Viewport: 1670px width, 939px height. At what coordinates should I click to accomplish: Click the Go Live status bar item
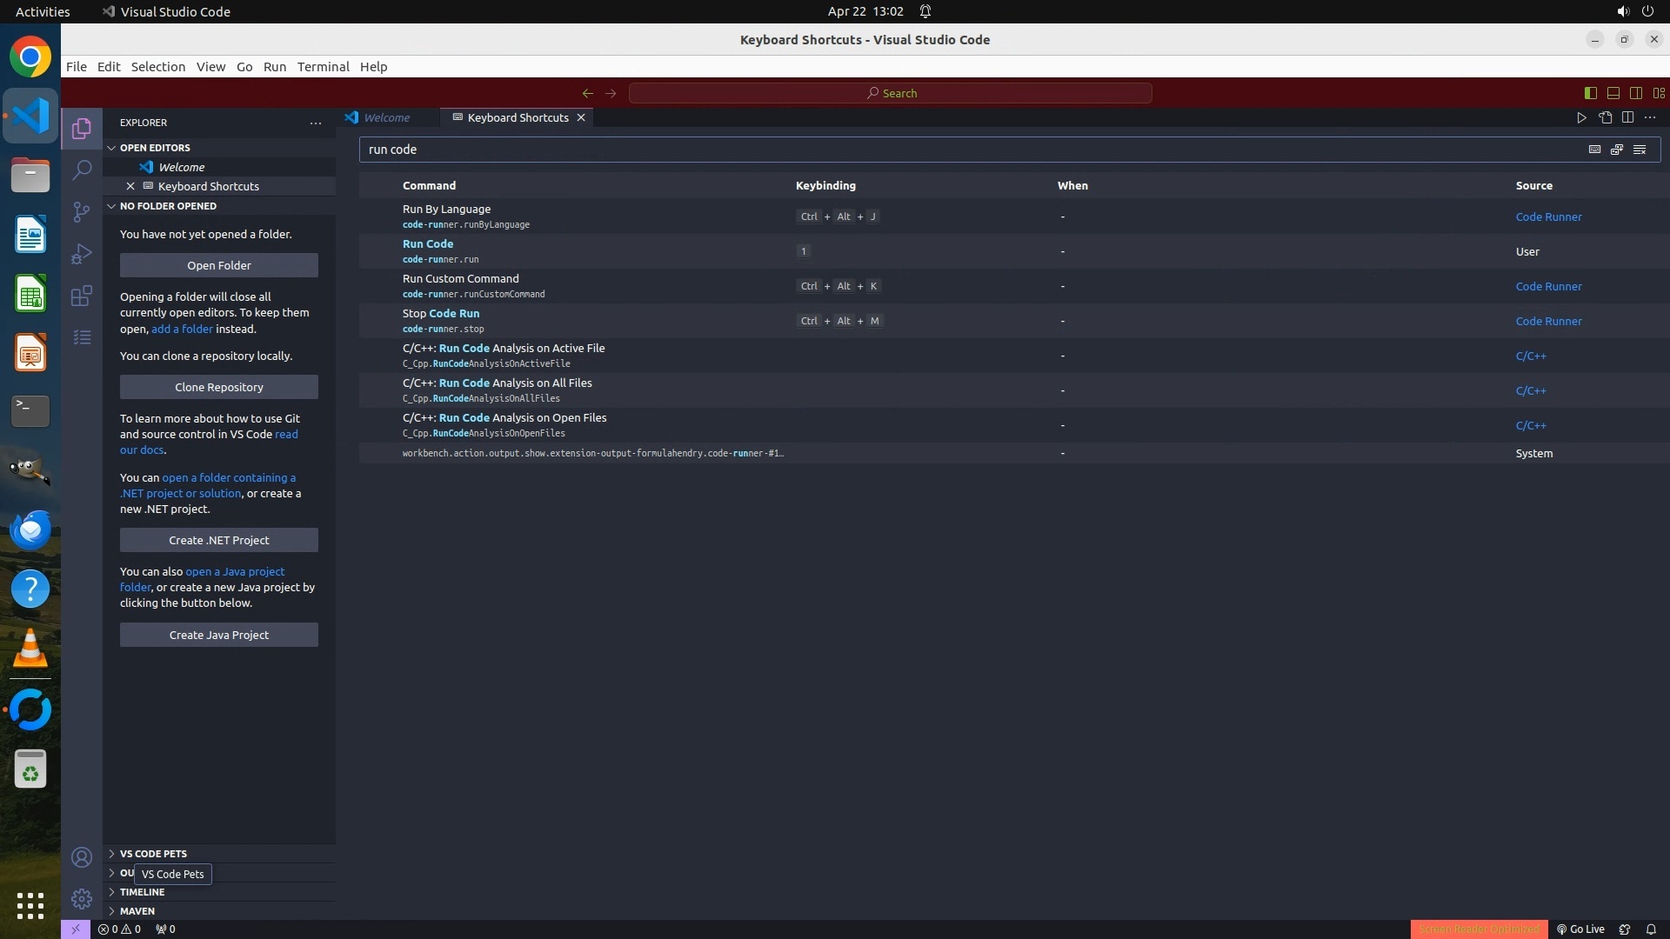[x=1580, y=929]
